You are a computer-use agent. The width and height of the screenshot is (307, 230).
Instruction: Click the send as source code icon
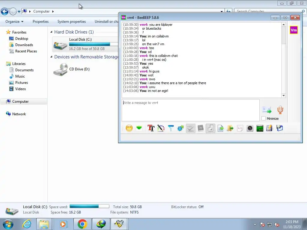[240, 128]
